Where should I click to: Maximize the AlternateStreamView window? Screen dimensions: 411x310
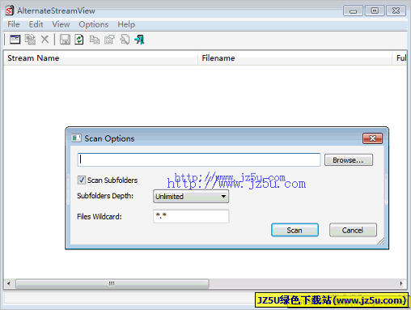pos(375,11)
